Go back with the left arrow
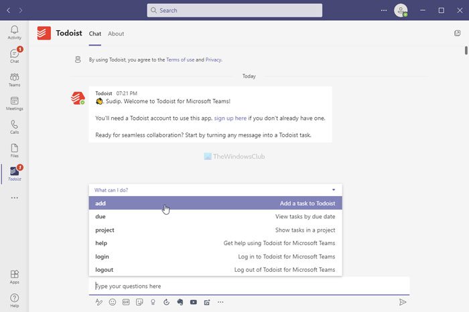The image size is (469, 312). click(x=8, y=11)
